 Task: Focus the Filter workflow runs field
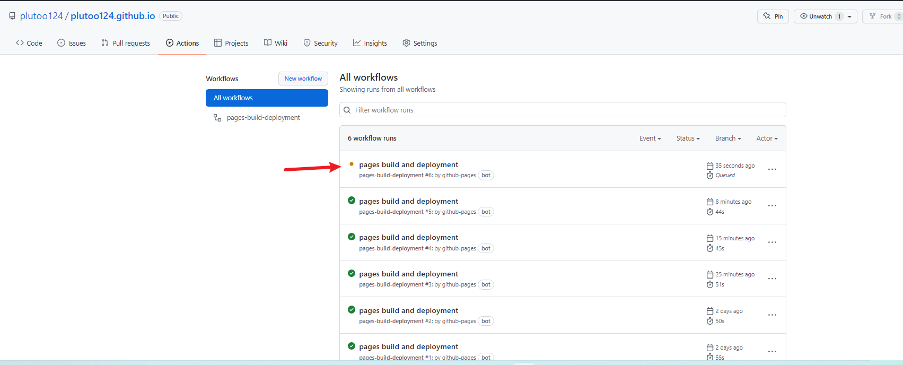point(563,110)
